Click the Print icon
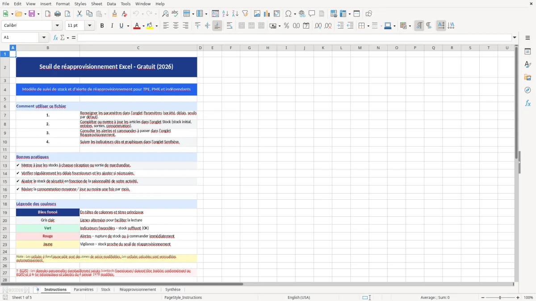The height and width of the screenshot is (301, 536). pyautogui.click(x=58, y=14)
